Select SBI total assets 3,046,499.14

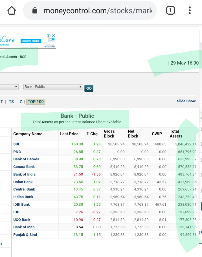point(186,144)
